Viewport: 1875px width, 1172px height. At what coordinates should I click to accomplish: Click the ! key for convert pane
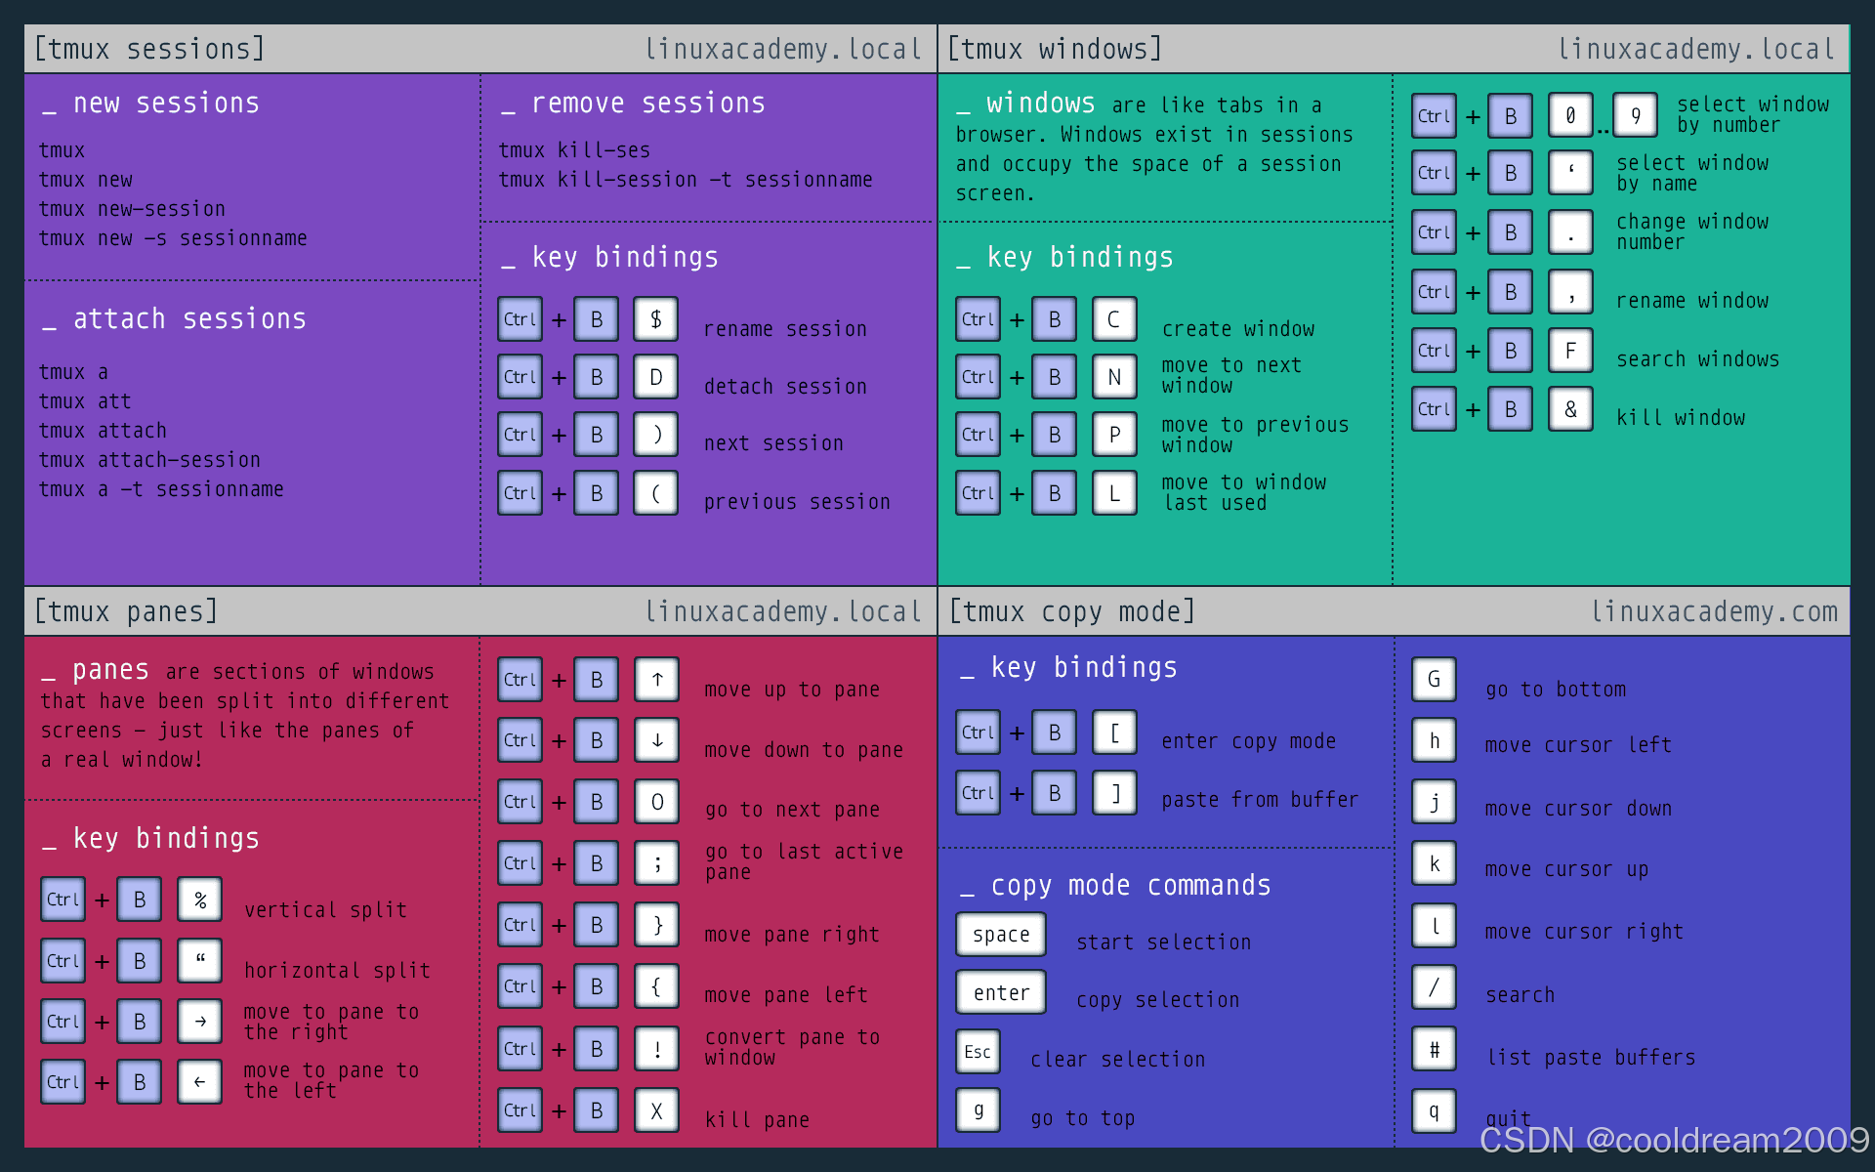(657, 1049)
